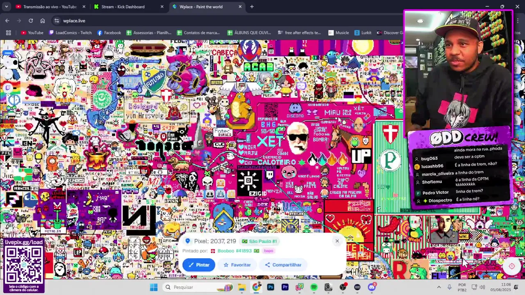The height and width of the screenshot is (295, 525).
Task: Click the livepix.gg/load QR code overlay
Action: (24, 265)
